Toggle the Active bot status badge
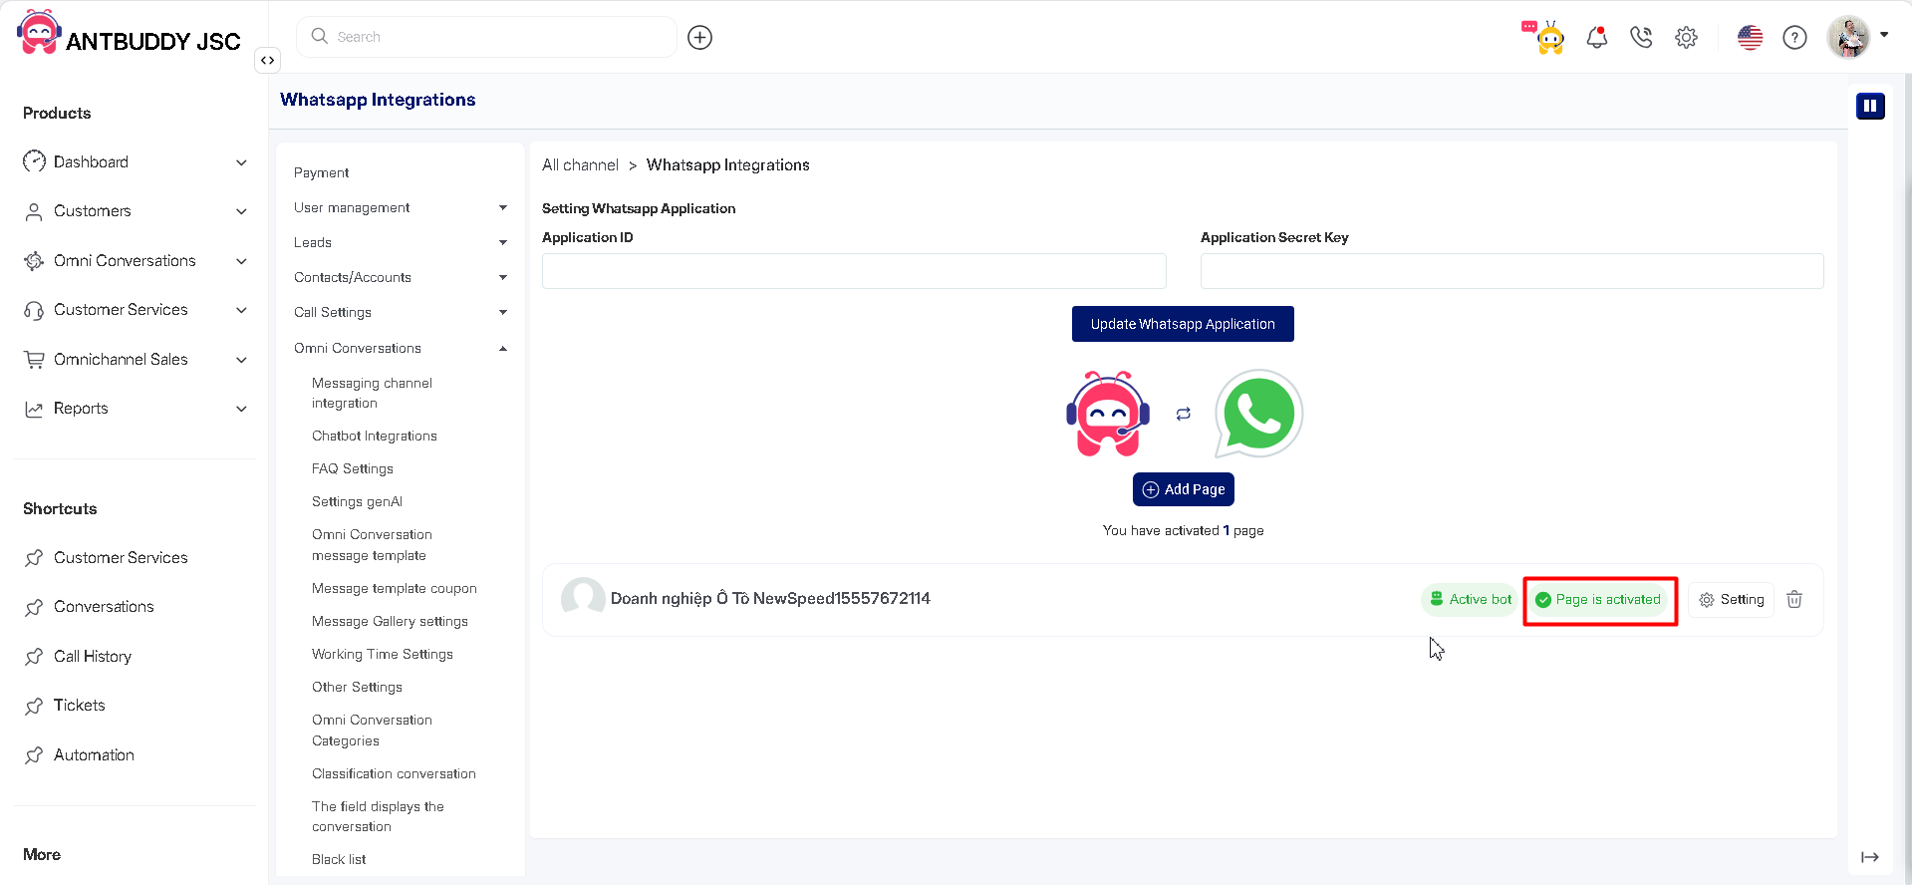The width and height of the screenshot is (1912, 885). [1470, 599]
